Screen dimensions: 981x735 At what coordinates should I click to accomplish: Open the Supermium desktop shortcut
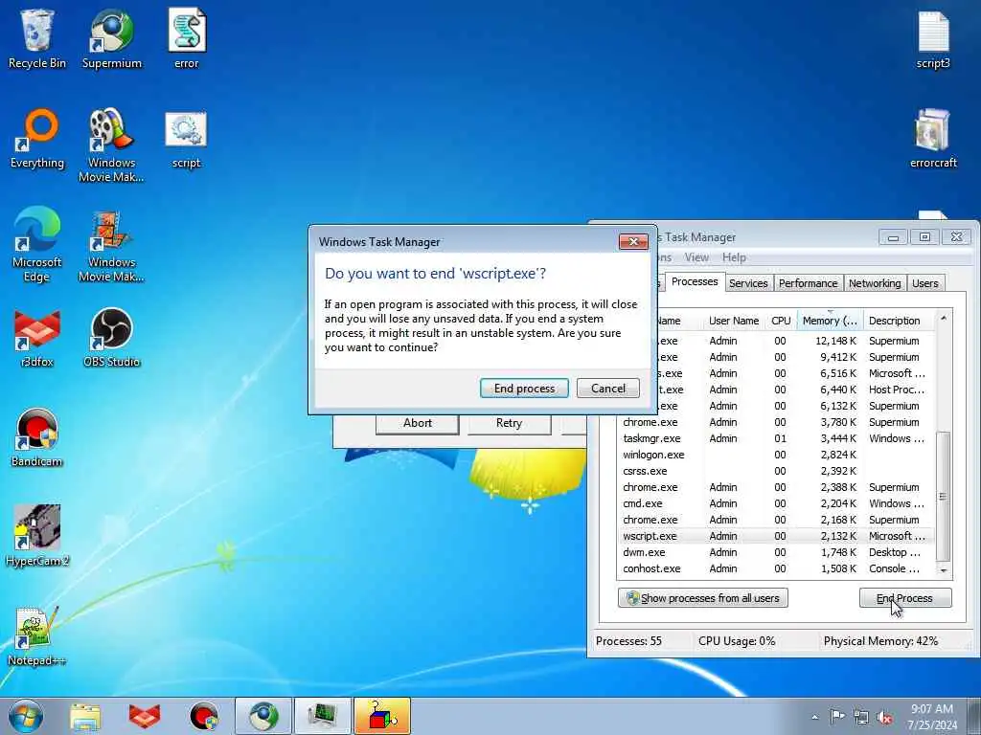click(x=111, y=38)
